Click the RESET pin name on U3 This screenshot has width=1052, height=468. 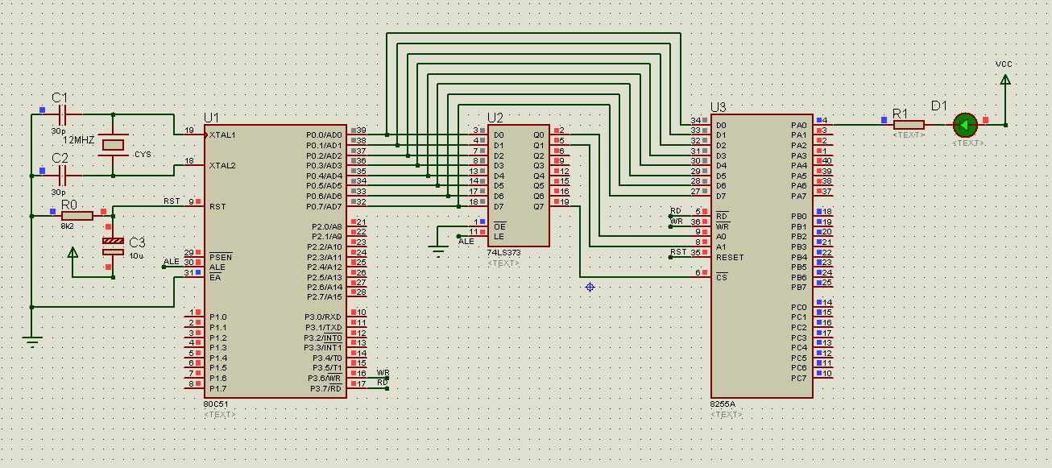tap(729, 257)
